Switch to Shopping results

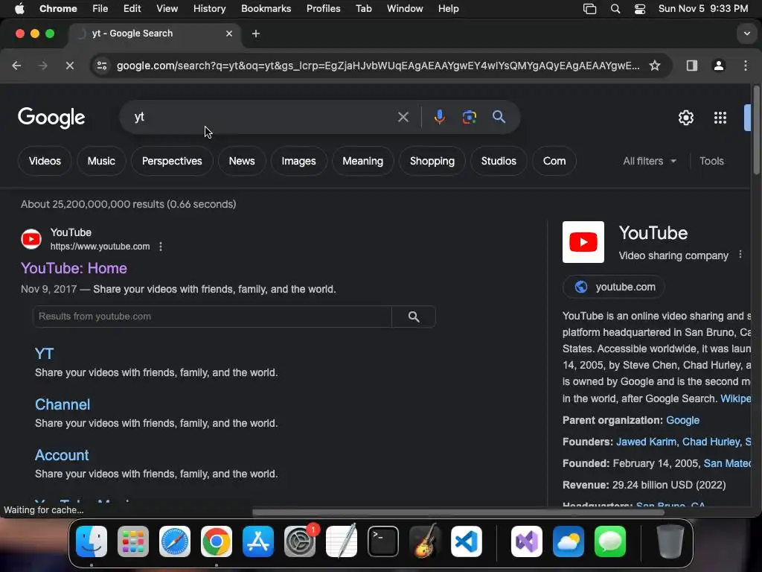[432, 161]
